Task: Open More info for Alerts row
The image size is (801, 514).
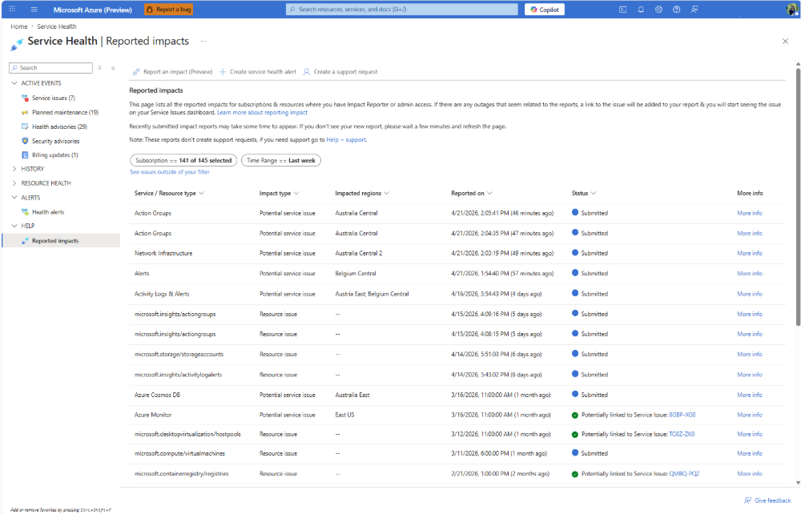Action: [750, 274]
